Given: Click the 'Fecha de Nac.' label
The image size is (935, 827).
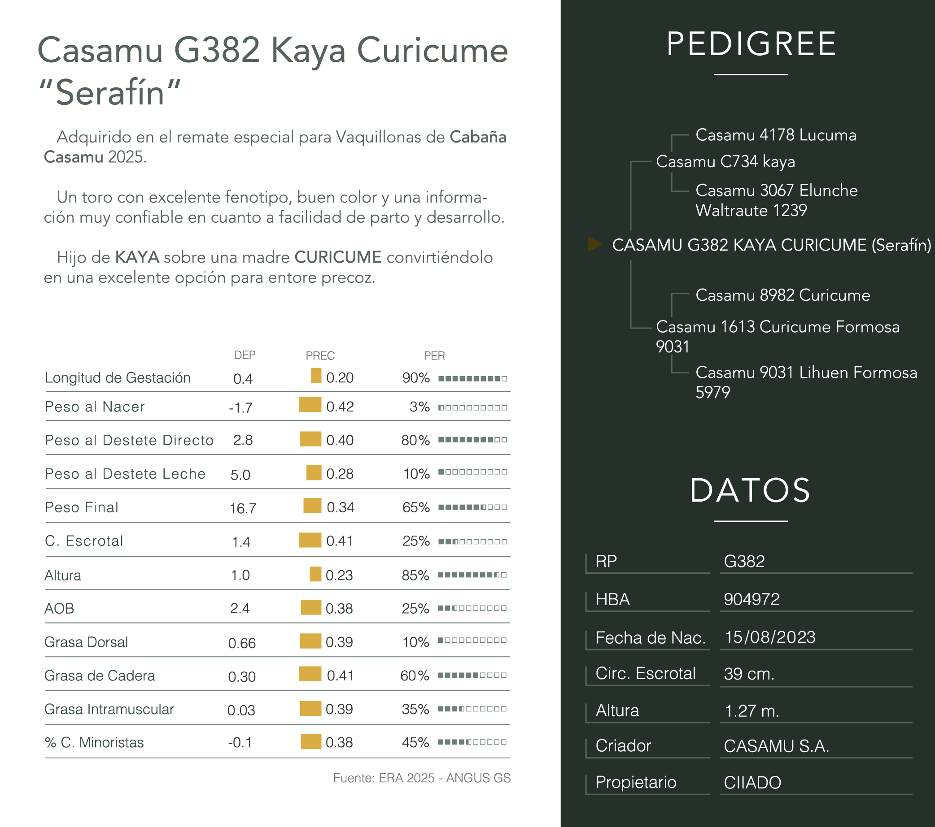Looking at the screenshot, I should click(x=651, y=637).
